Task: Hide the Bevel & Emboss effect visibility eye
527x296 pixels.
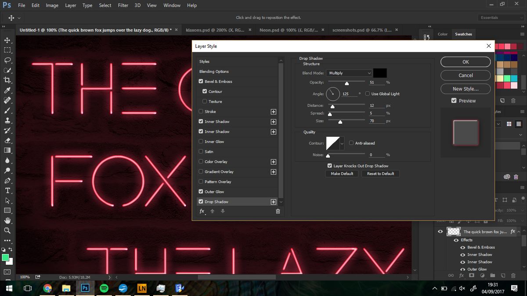Action: pos(462,247)
